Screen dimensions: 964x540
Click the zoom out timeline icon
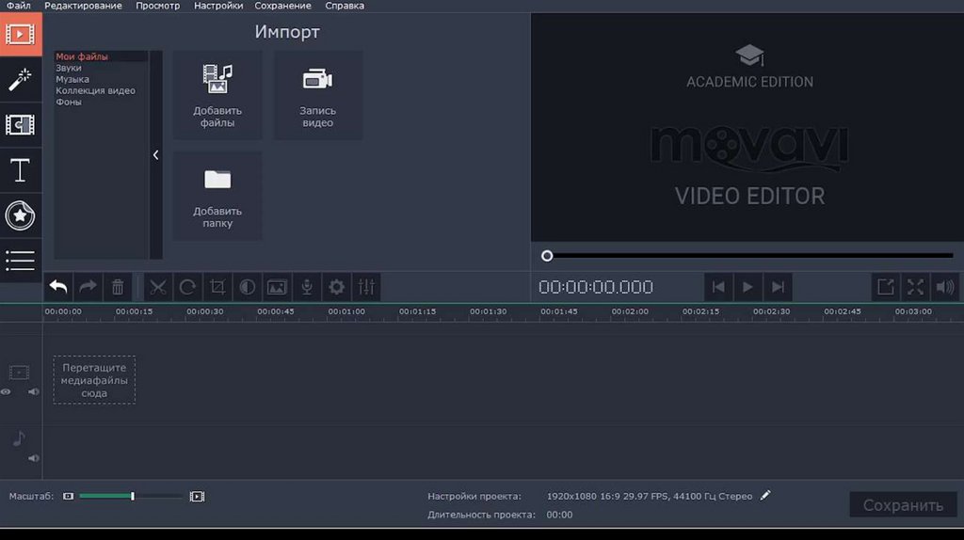pyautogui.click(x=68, y=497)
